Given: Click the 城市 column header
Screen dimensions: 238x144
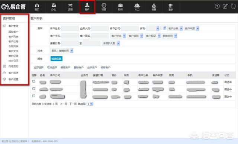Looking at the screenshot, I should coord(126,75).
